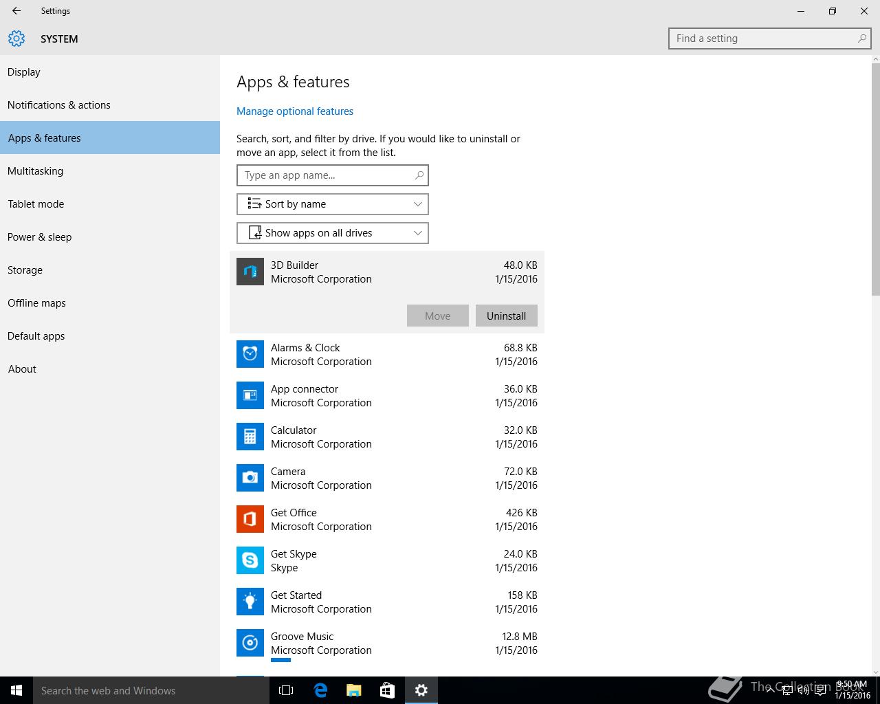Image resolution: width=880 pixels, height=704 pixels.
Task: Select the App connector entry text
Action: pyautogui.click(x=305, y=389)
